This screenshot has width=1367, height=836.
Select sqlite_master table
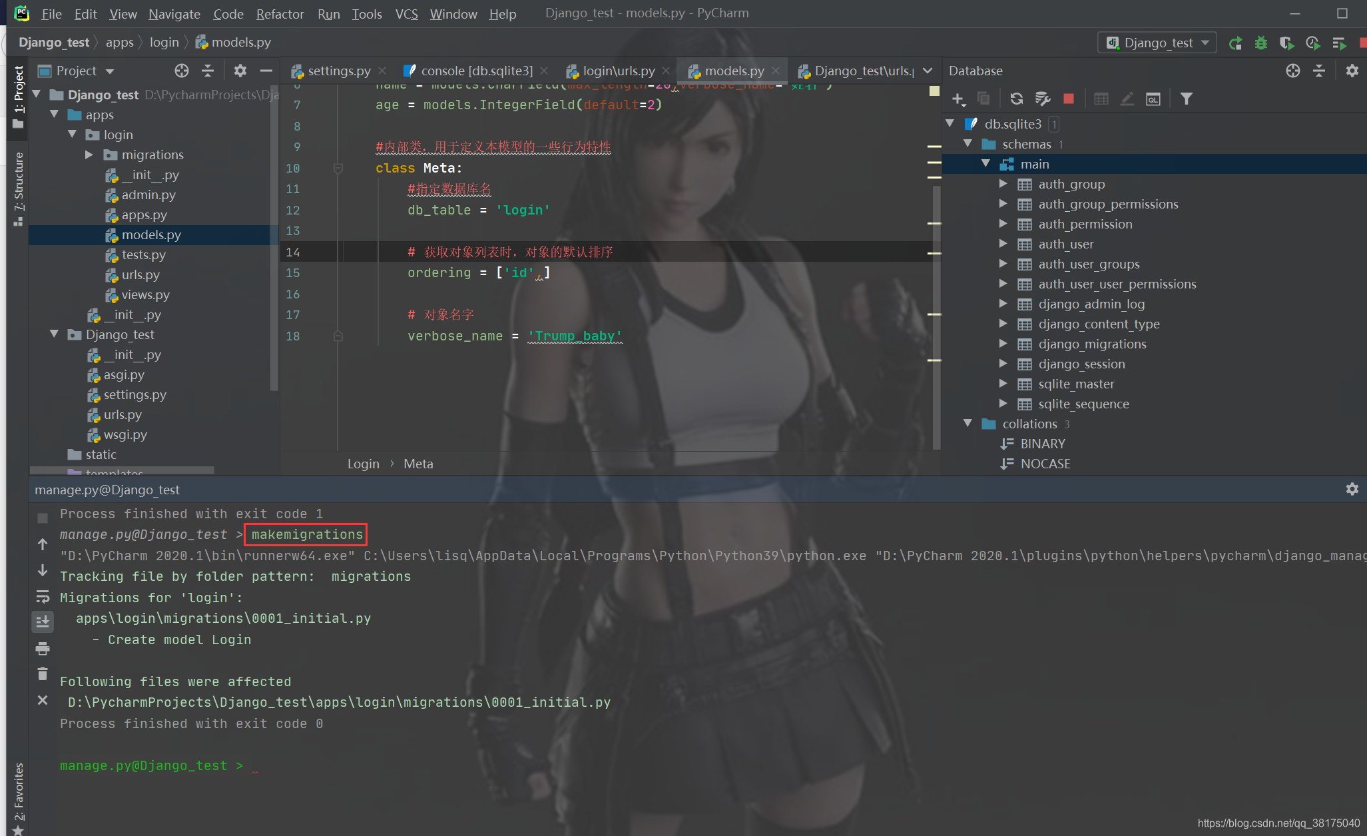1076,384
